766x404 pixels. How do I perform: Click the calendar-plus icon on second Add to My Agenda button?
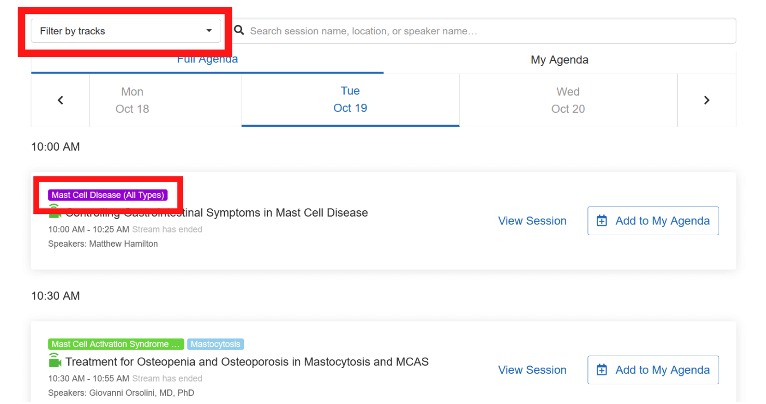pyautogui.click(x=601, y=369)
